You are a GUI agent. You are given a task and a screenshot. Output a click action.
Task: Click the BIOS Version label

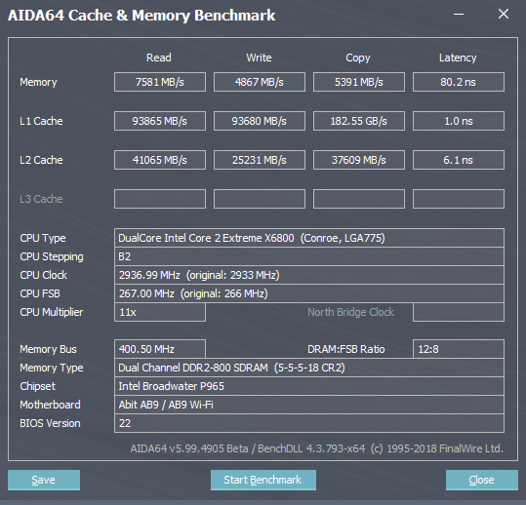50,423
